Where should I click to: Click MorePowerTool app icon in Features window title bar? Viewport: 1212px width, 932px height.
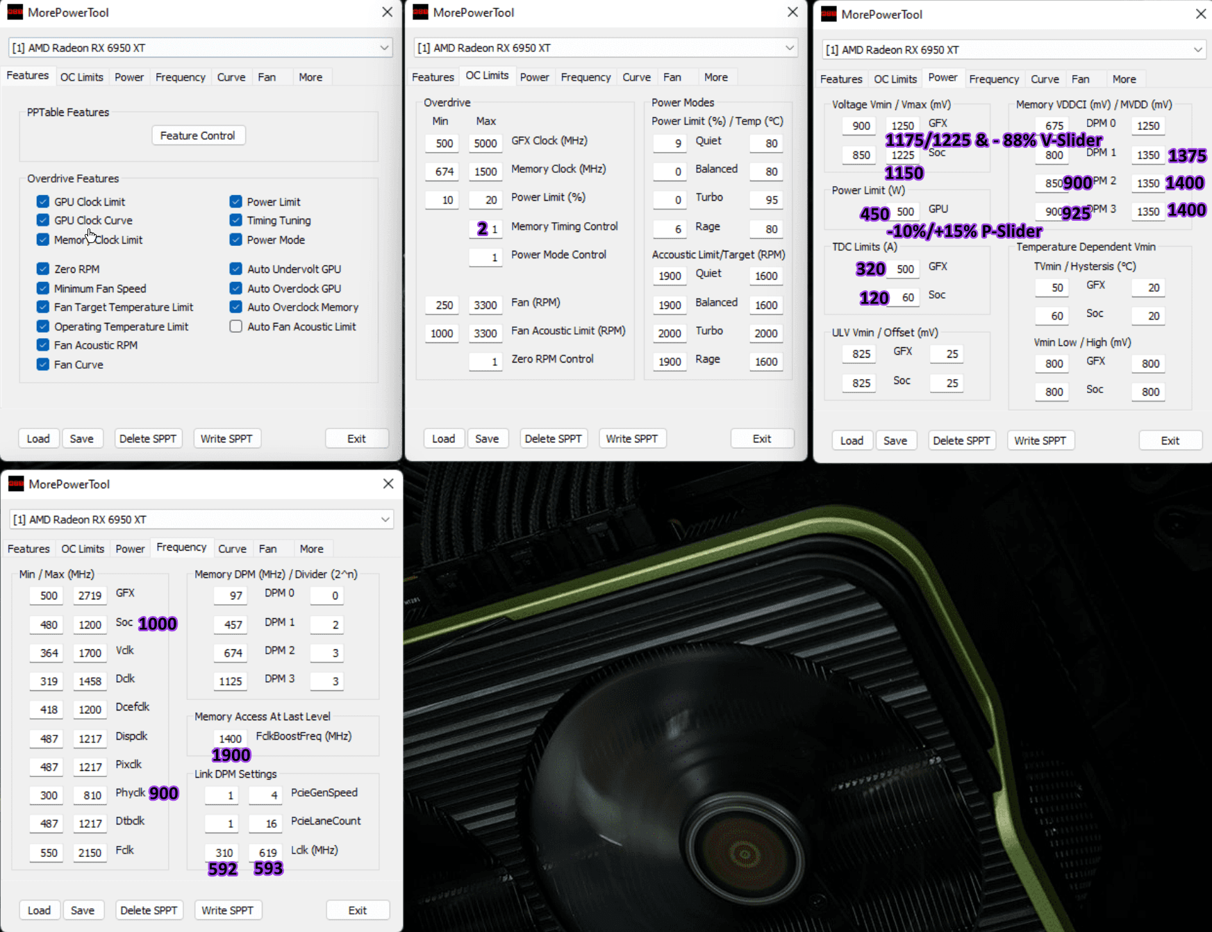(15, 13)
